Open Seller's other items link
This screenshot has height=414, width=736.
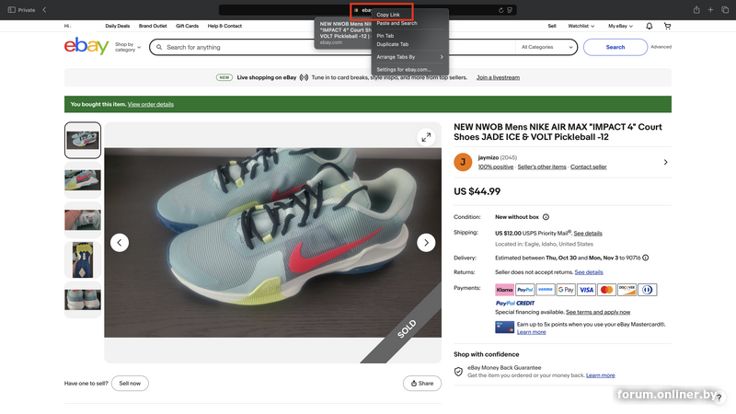coord(542,167)
